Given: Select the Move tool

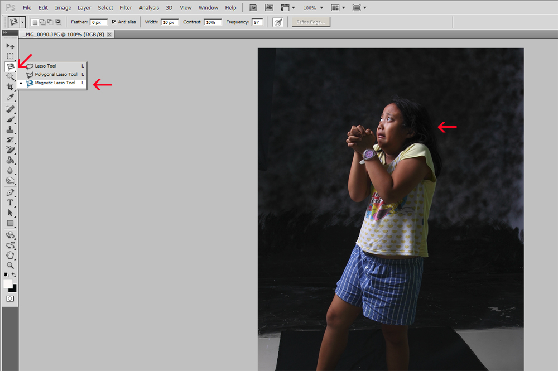Looking at the screenshot, I should pyautogui.click(x=10, y=46).
